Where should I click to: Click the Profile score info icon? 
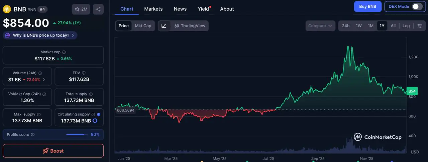coord(33,135)
